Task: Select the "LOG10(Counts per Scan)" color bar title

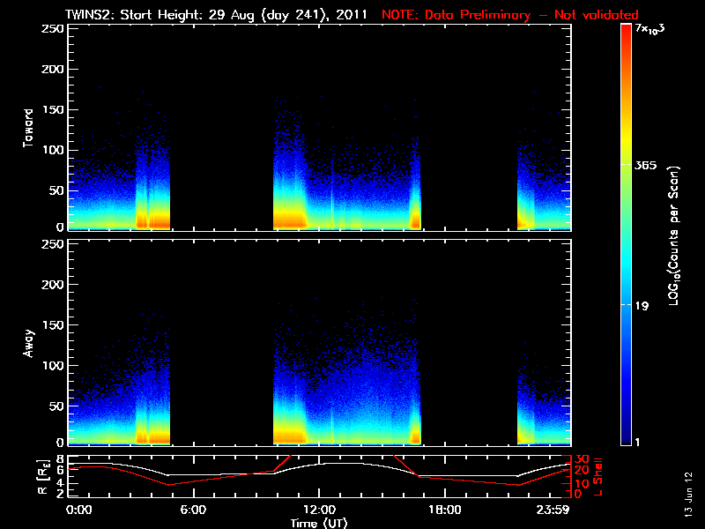Action: 673,235
